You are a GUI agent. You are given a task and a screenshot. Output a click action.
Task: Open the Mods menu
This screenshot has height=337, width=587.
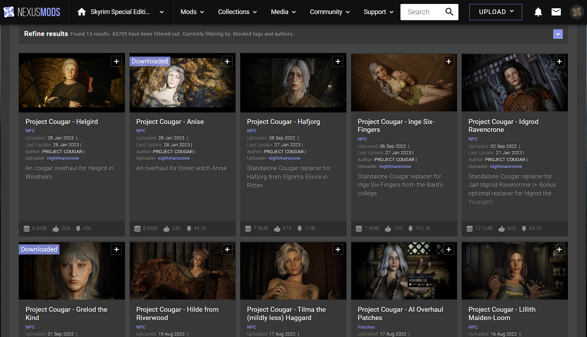point(192,12)
